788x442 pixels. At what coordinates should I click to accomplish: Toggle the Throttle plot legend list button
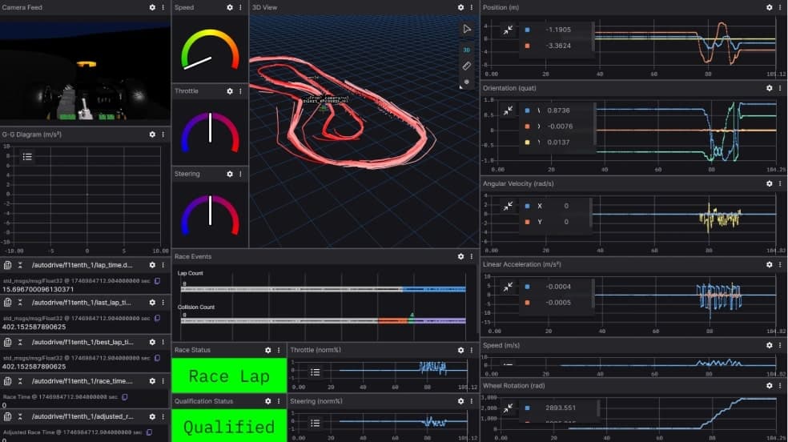tap(316, 372)
